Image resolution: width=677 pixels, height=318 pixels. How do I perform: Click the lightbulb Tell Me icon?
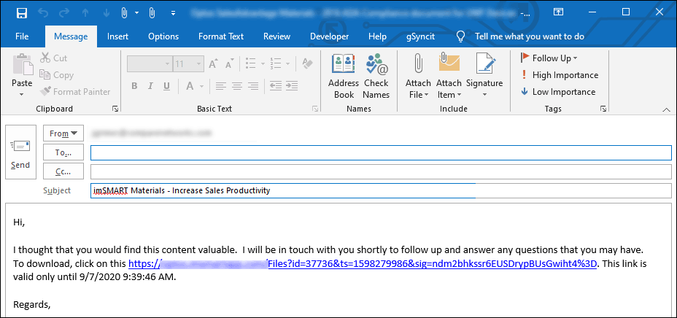[x=461, y=36]
